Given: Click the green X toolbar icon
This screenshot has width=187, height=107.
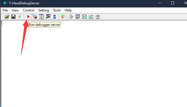Looking at the screenshot, I should 20,17.
